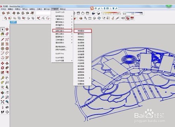Expand 房间屋顶(3) submenu arrow

(72, 25)
